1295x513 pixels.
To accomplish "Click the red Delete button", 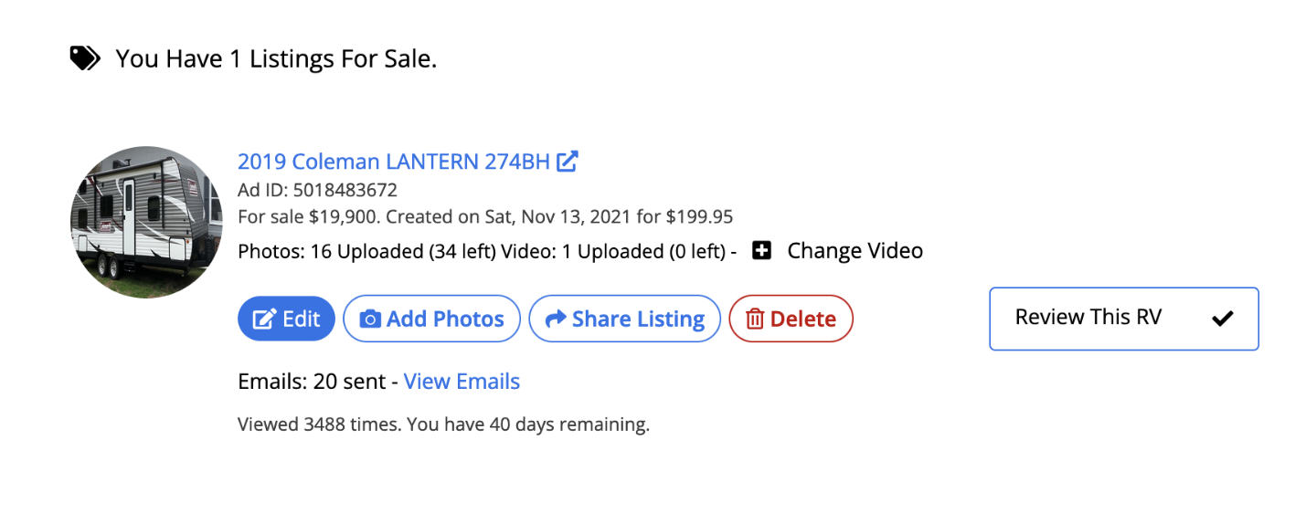I will pos(791,319).
